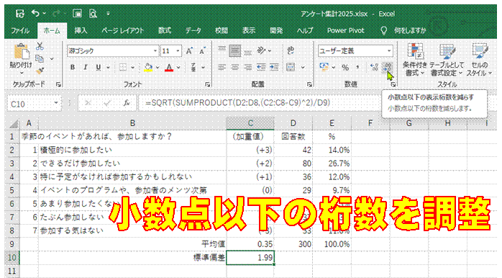This screenshot has width=502, height=278.
Task: Click the Increase Decimal icon
Action: click(x=374, y=67)
